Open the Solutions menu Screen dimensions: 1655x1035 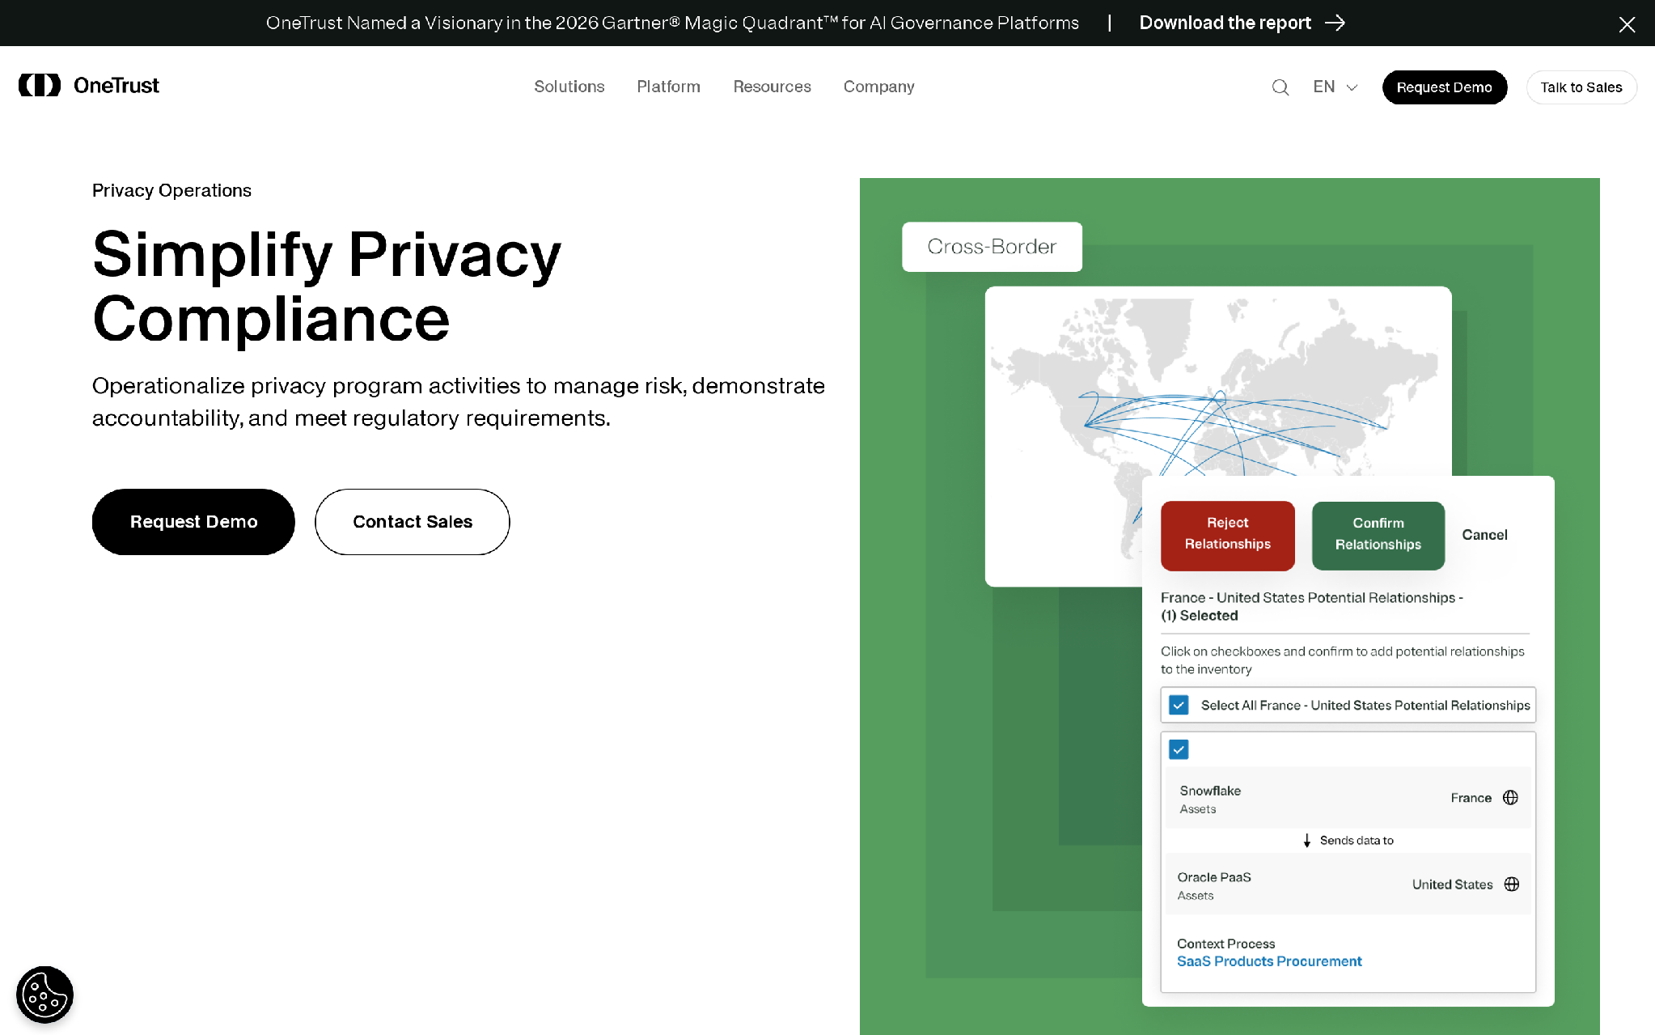569,87
